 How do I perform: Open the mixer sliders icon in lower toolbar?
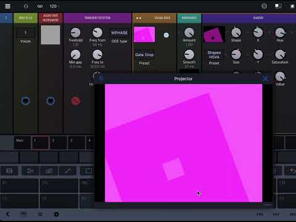point(30,171)
